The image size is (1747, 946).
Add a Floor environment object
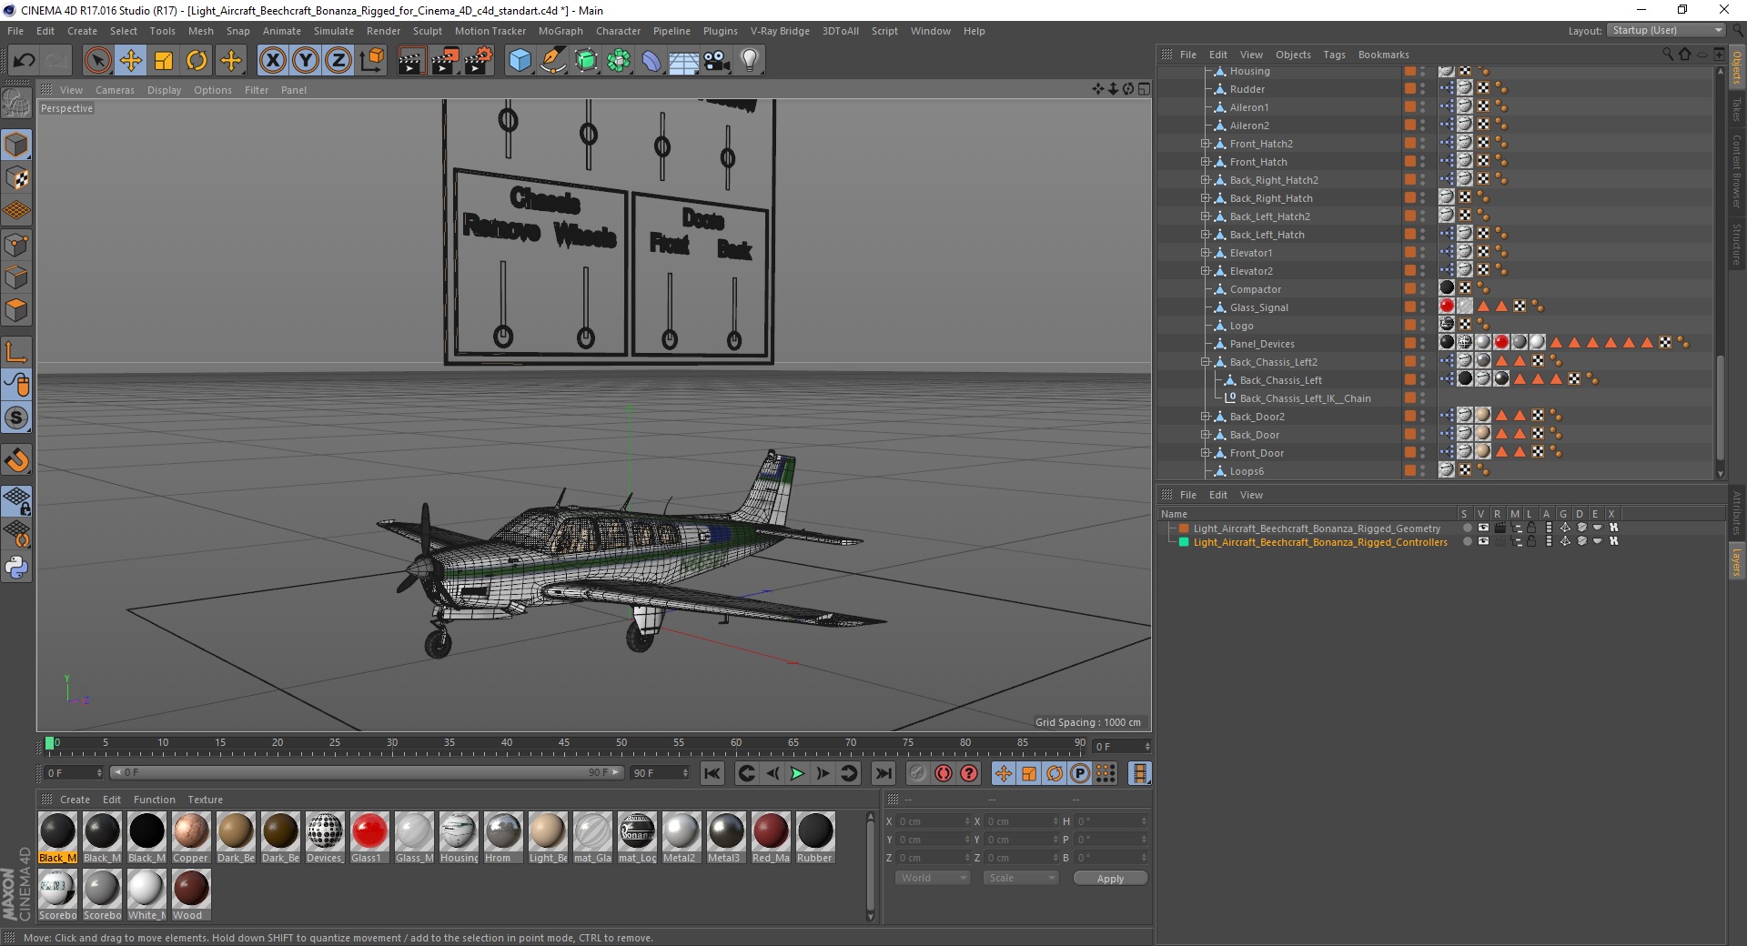click(x=683, y=61)
